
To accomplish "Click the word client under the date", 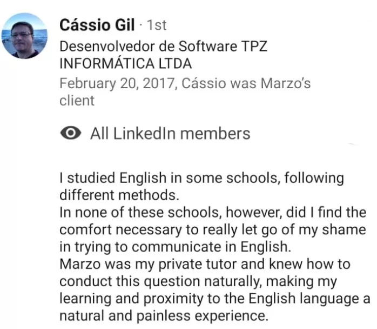I will (77, 101).
